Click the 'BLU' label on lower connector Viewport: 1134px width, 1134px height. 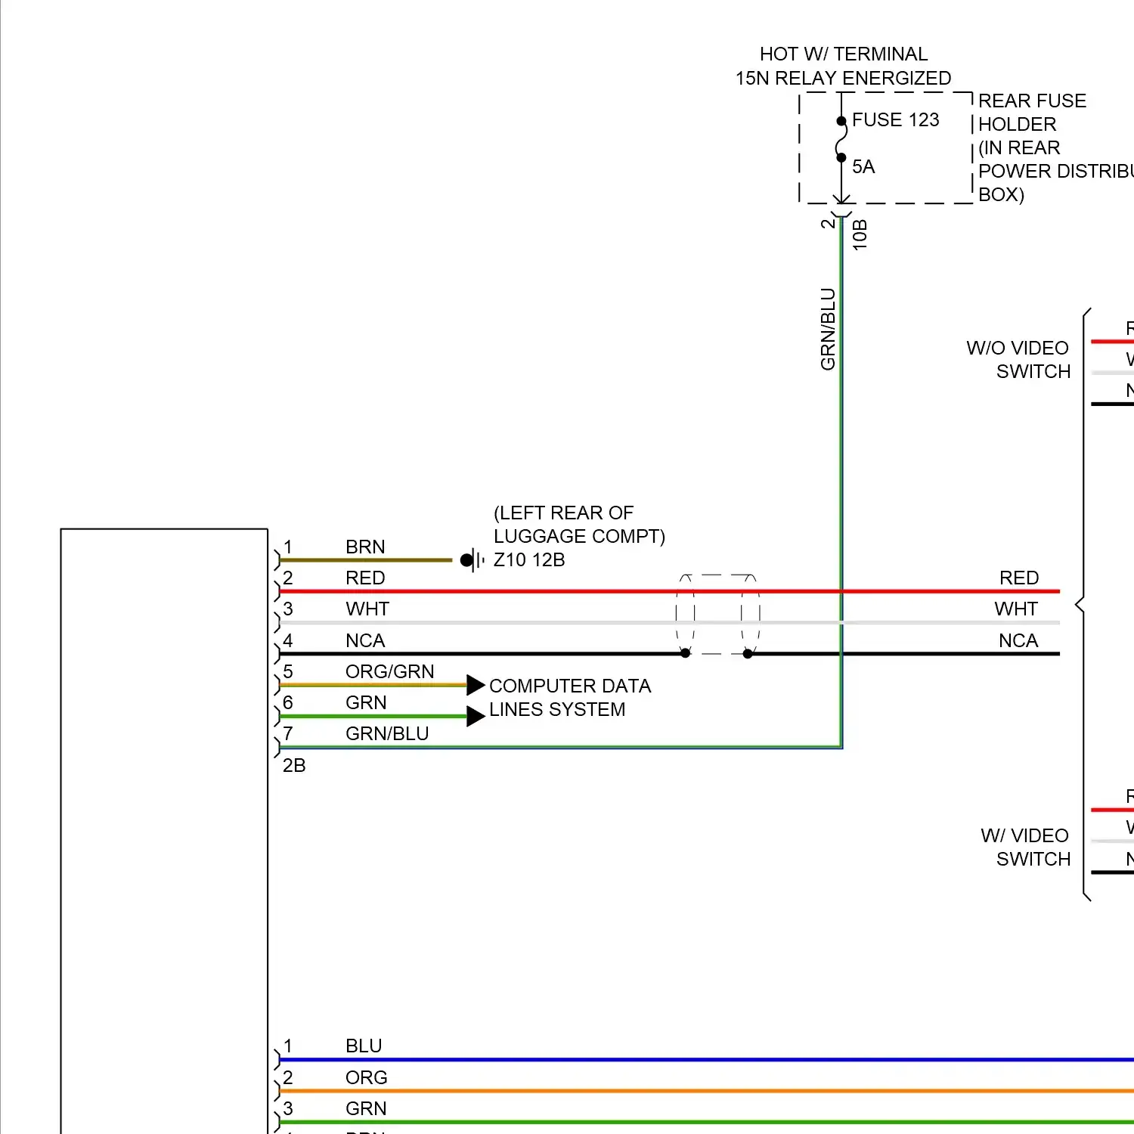(x=364, y=1046)
